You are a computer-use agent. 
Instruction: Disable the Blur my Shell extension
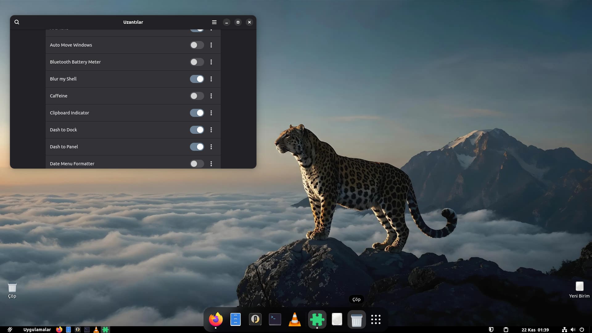(x=197, y=79)
